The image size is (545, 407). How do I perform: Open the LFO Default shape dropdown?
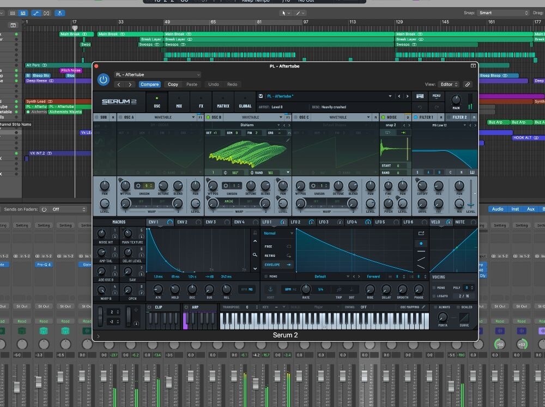tap(323, 276)
